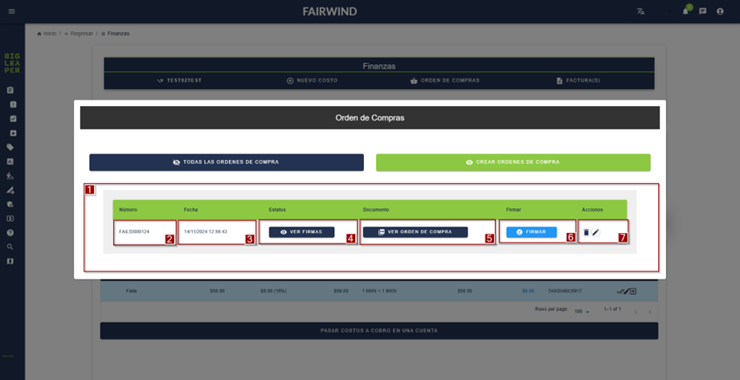Click the Acciones column header
Viewport: 740px width, 380px height.
tap(592, 210)
